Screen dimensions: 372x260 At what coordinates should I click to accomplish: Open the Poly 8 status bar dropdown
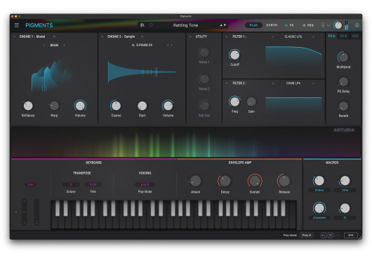click(x=307, y=235)
